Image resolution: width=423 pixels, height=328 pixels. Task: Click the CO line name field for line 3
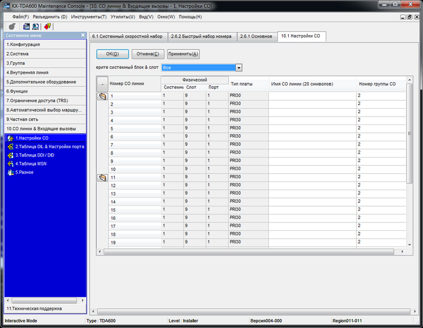click(311, 112)
